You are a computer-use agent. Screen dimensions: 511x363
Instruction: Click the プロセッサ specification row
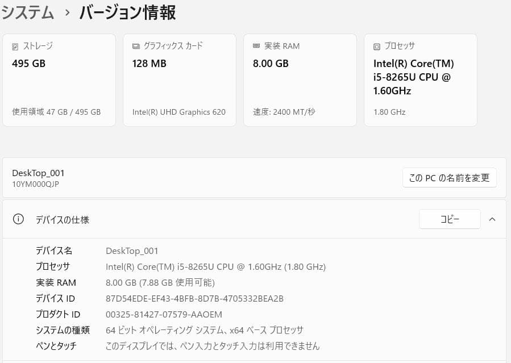click(216, 266)
